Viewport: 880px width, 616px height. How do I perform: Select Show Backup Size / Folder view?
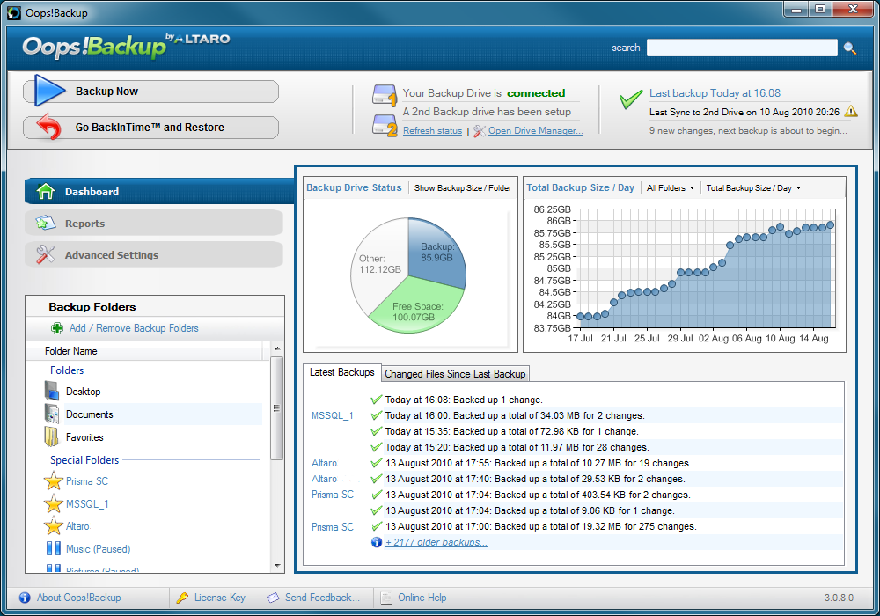(x=463, y=188)
